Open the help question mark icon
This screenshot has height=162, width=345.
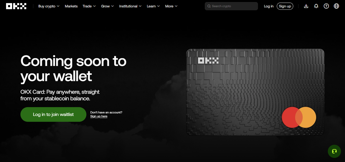click(x=326, y=6)
